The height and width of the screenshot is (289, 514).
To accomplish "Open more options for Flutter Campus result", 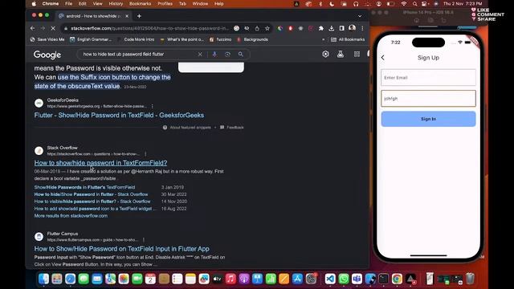I will pos(144,240).
